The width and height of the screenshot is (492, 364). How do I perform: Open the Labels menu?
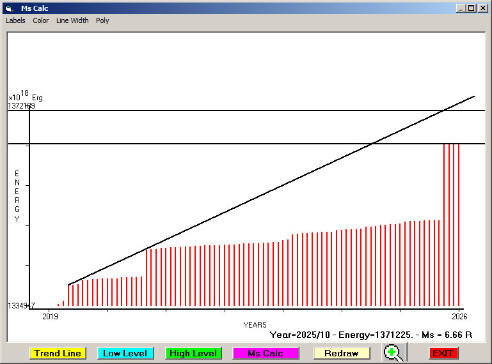[x=15, y=20]
